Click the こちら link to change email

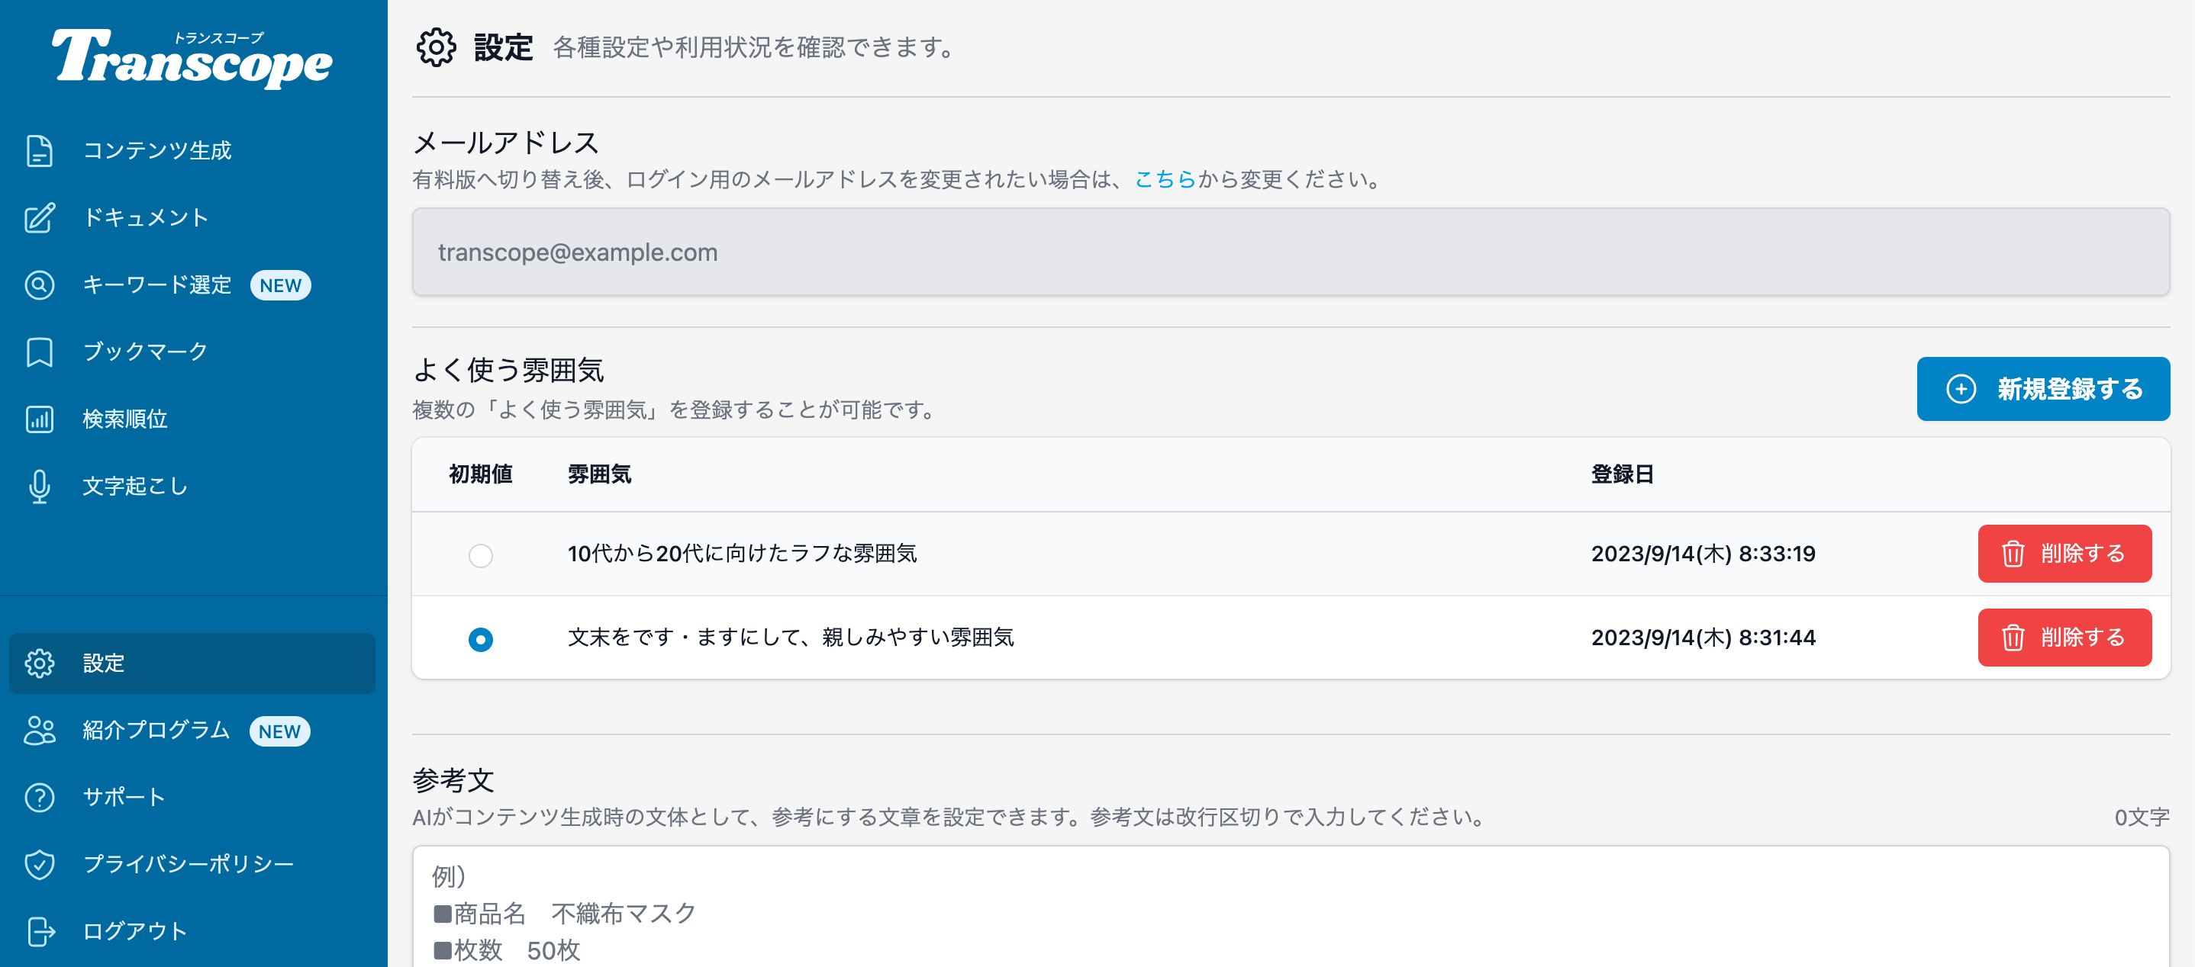pyautogui.click(x=1165, y=180)
